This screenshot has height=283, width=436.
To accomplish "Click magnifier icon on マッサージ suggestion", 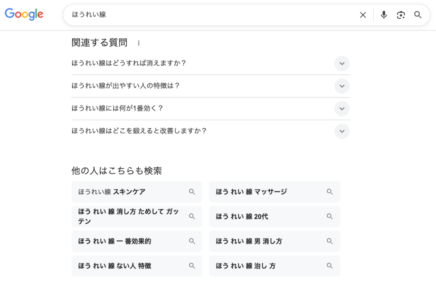I will pos(329,192).
